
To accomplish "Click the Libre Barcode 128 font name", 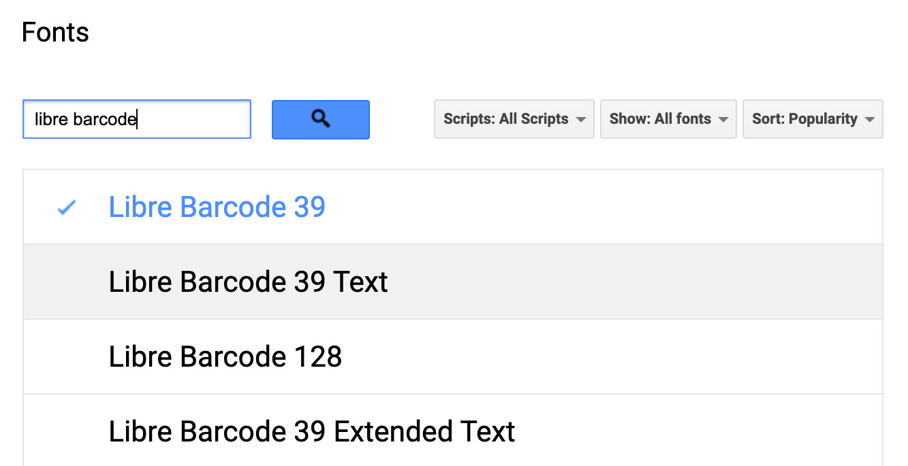I will point(225,356).
